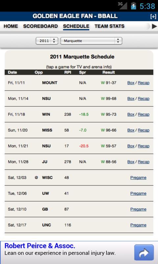The image size is (158, 264).
Task: Tap the blue share arrow in ad
Action: 144,252
